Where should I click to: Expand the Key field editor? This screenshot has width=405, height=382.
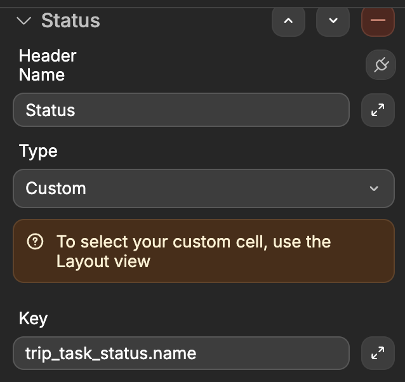pos(378,353)
